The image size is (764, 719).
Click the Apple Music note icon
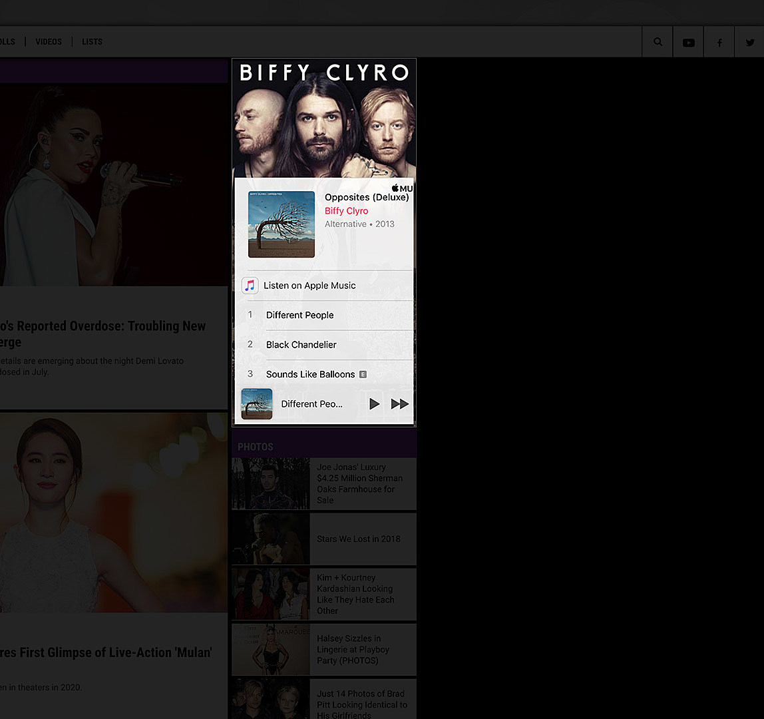click(x=250, y=285)
